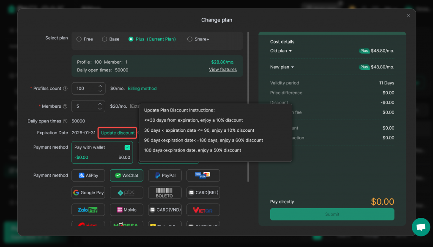Image resolution: width=433 pixels, height=247 pixels.
Task: Increase Members count with up arrow
Action: [x=100, y=104]
